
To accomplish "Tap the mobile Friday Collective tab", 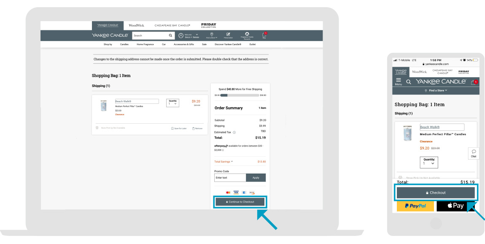I will [x=463, y=72].
